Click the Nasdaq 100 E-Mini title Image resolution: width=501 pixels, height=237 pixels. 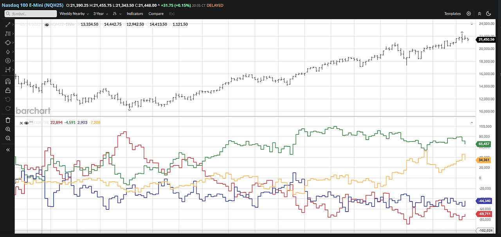pos(32,5)
